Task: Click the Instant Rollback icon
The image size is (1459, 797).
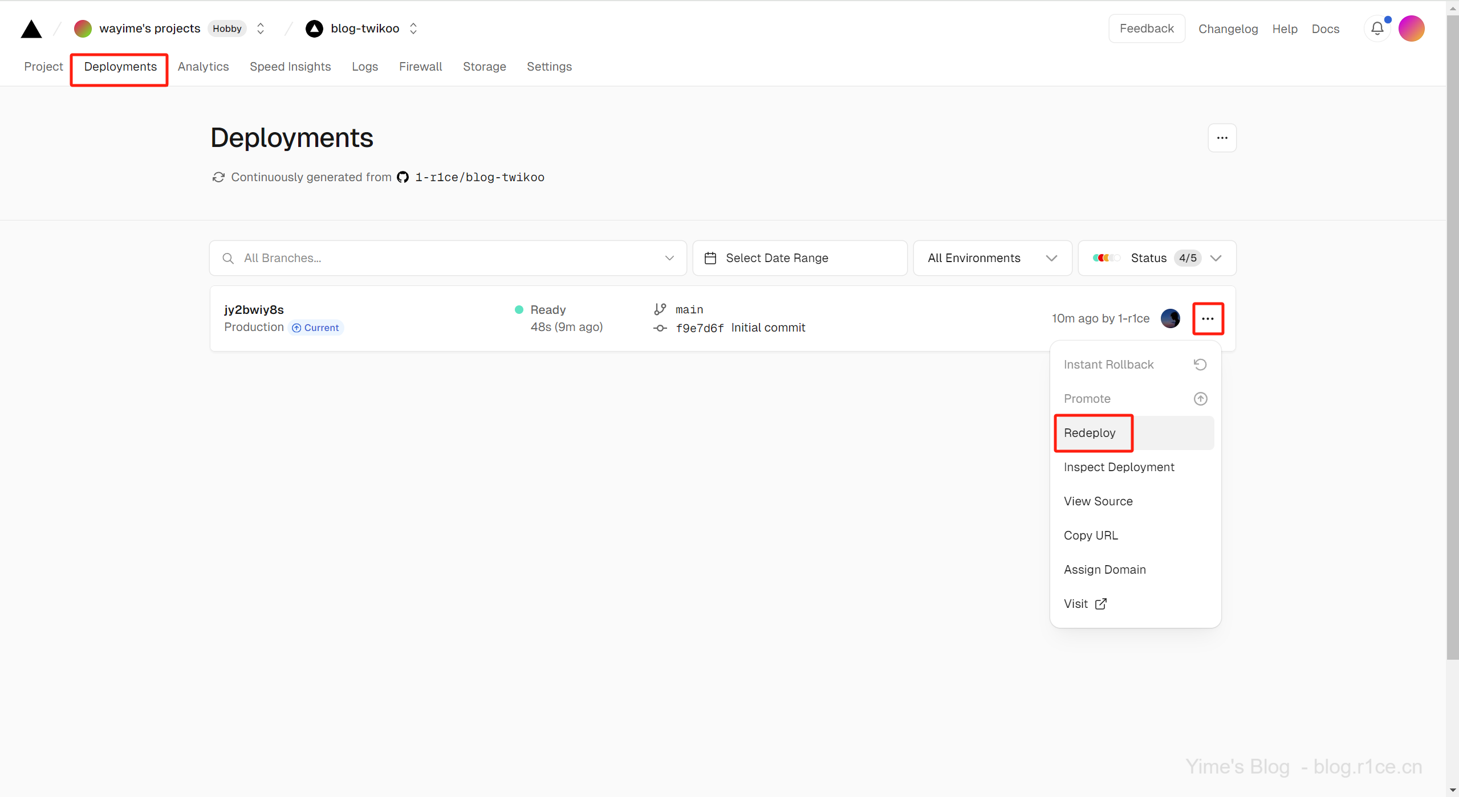Action: click(1200, 365)
